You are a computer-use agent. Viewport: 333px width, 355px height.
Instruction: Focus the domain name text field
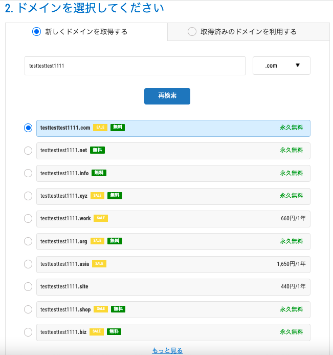click(x=135, y=66)
